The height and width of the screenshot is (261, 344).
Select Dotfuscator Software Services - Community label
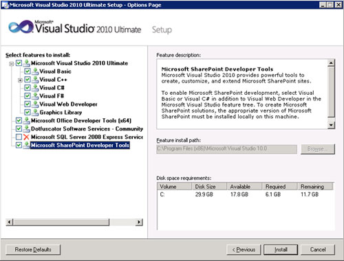point(87,129)
